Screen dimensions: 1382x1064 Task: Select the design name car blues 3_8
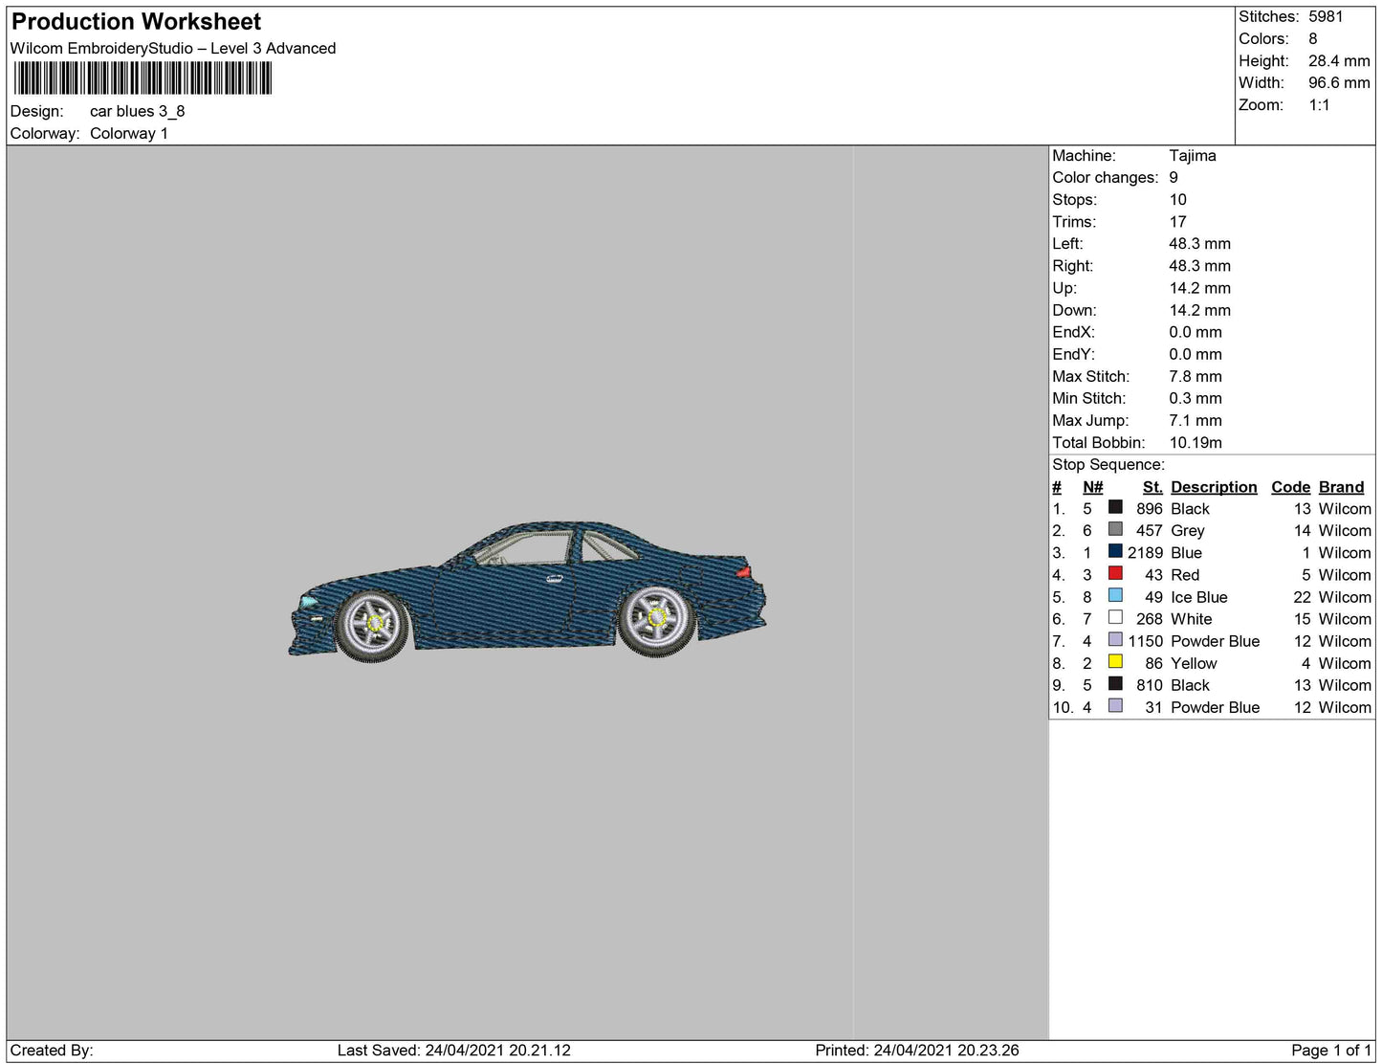137,111
